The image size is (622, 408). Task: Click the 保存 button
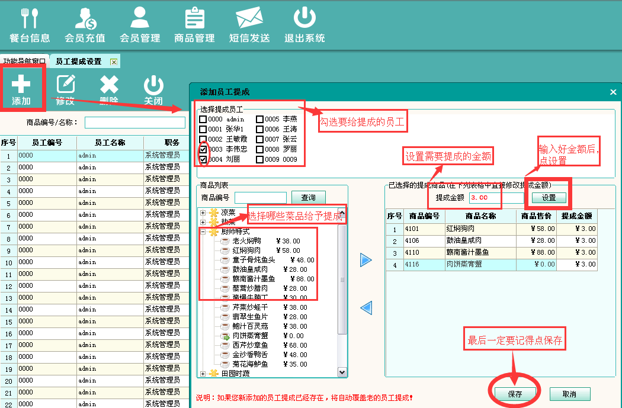click(x=514, y=394)
